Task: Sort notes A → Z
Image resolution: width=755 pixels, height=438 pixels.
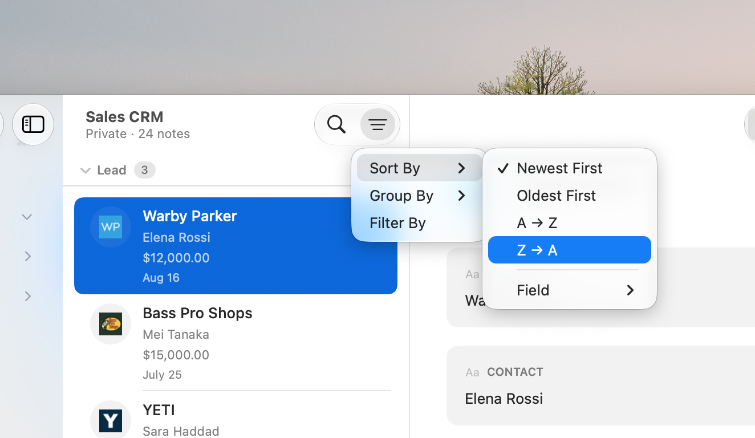Action: pos(569,223)
